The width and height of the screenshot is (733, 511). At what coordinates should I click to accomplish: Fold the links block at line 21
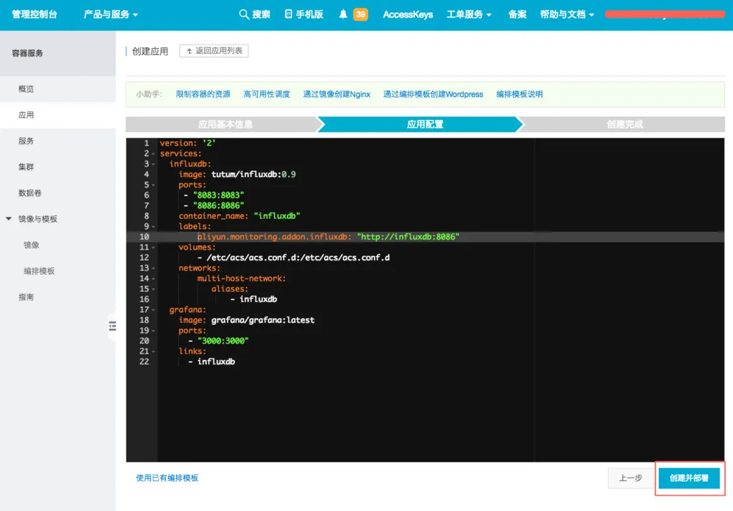coord(153,352)
